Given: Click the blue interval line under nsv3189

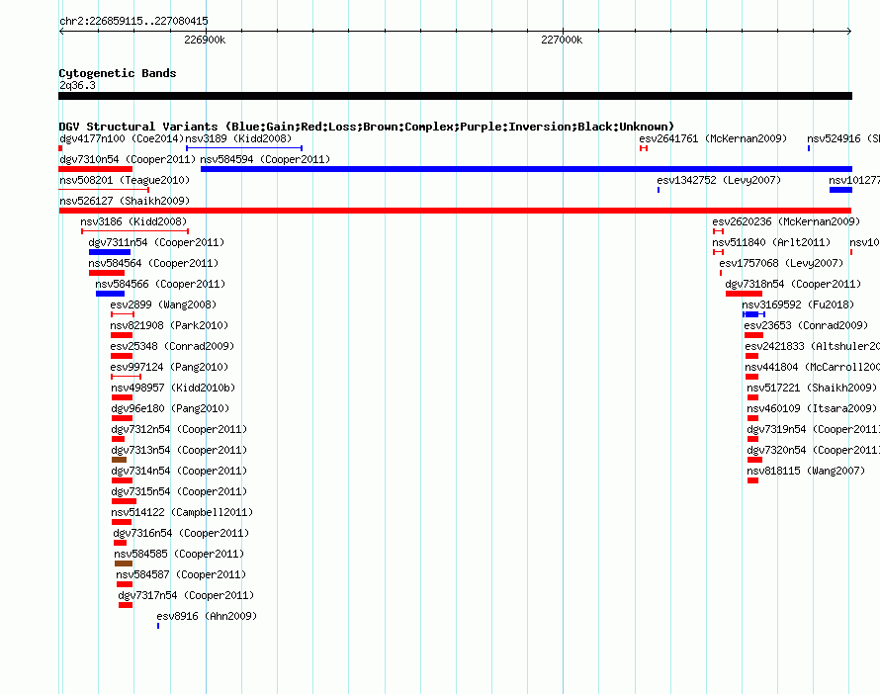Looking at the screenshot, I should tap(244, 148).
